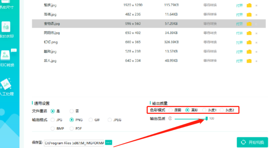Choose JPEG output format
The height and width of the screenshot is (148, 272).
pos(110,120)
